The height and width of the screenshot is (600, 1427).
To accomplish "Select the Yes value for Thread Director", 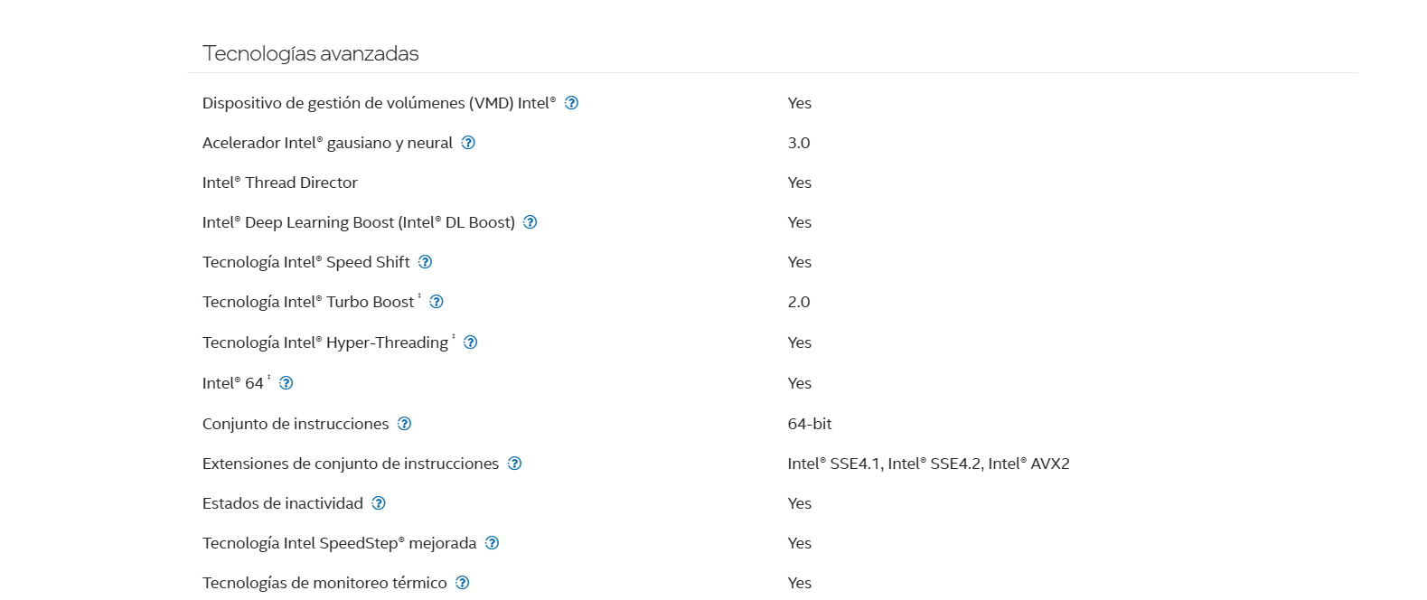I will [800, 183].
